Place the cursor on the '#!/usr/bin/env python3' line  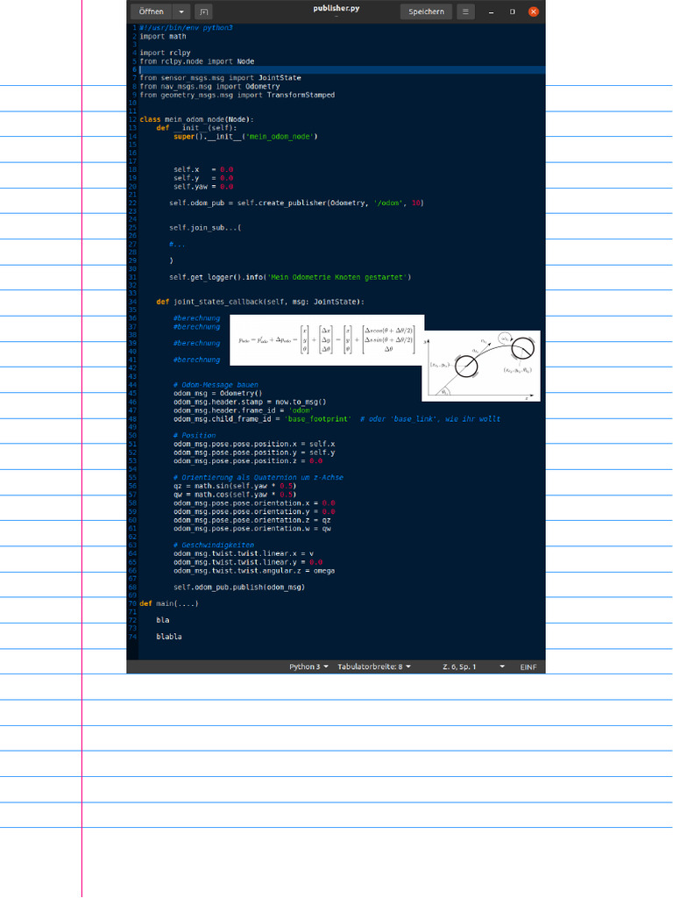click(186, 27)
